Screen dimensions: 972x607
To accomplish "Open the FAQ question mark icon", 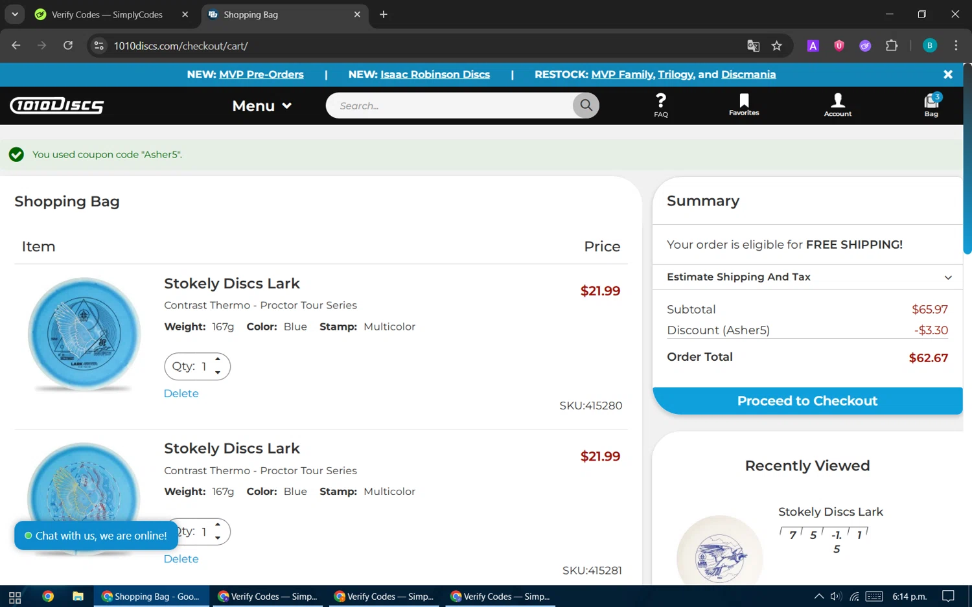I will 660,105.
